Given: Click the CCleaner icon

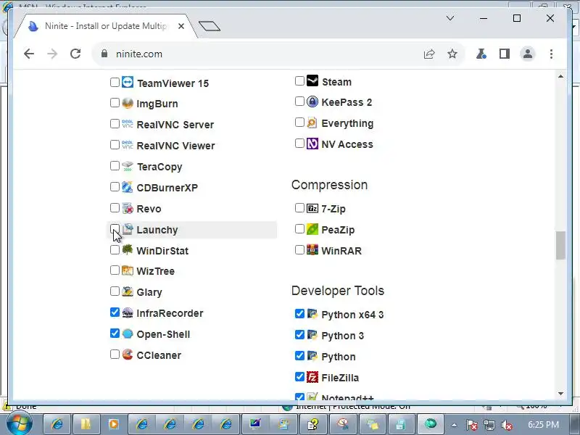Looking at the screenshot, I should pos(128,355).
